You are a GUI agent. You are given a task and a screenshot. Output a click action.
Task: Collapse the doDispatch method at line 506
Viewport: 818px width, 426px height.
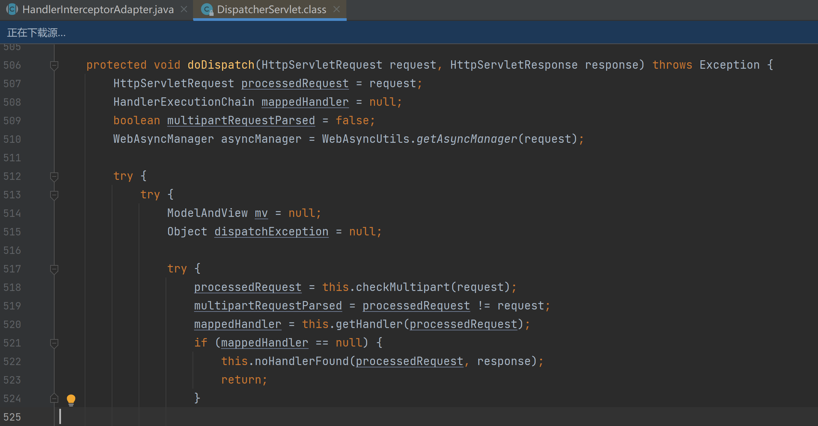(54, 65)
